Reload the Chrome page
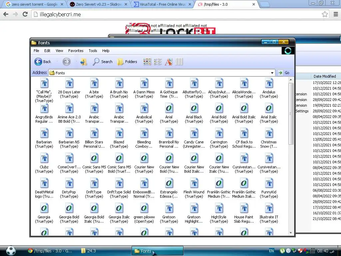The width and height of the screenshot is (341, 256). tap(25, 14)
